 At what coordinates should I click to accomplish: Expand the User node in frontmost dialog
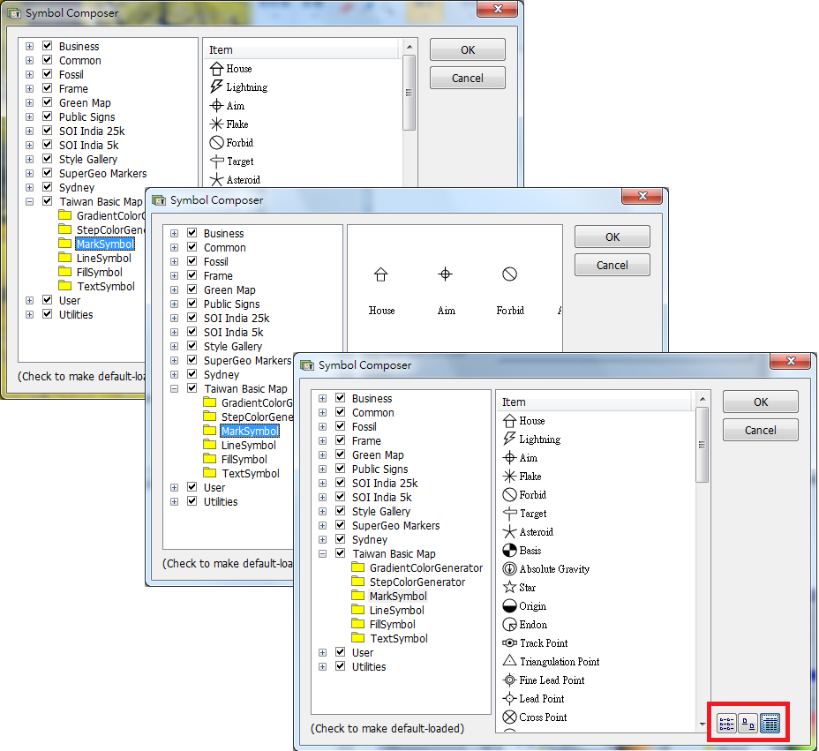tap(322, 653)
